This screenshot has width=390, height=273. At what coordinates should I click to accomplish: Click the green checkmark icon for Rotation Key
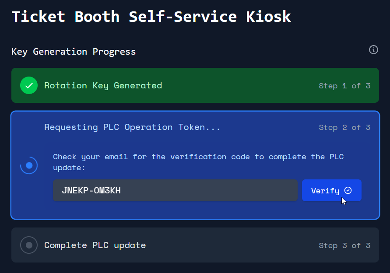click(x=29, y=85)
